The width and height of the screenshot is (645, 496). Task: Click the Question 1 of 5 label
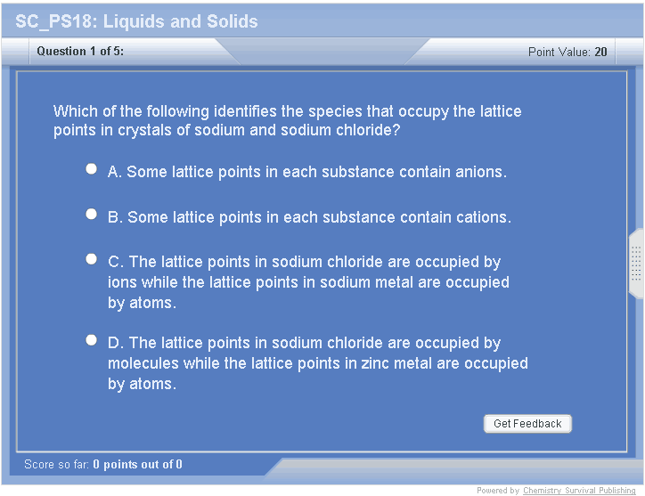[80, 52]
